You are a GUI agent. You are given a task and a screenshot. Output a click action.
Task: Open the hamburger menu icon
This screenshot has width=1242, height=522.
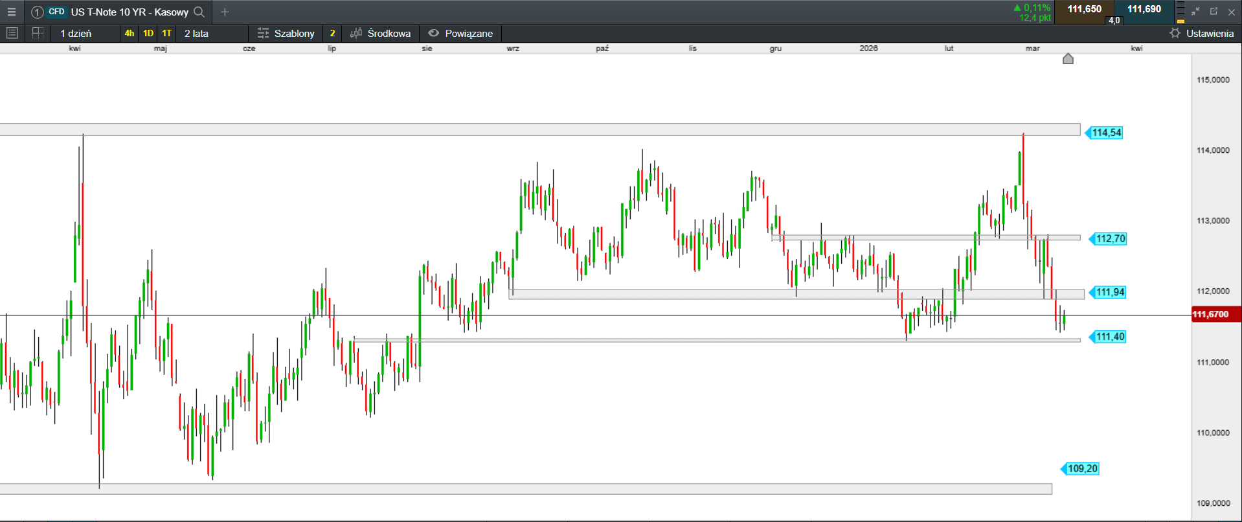(x=12, y=12)
